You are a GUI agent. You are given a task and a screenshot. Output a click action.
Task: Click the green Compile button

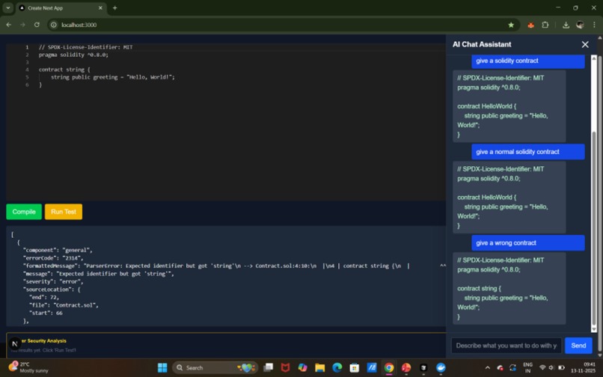coord(24,212)
